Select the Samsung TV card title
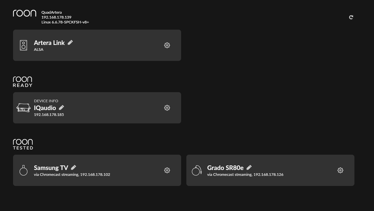 pos(51,168)
